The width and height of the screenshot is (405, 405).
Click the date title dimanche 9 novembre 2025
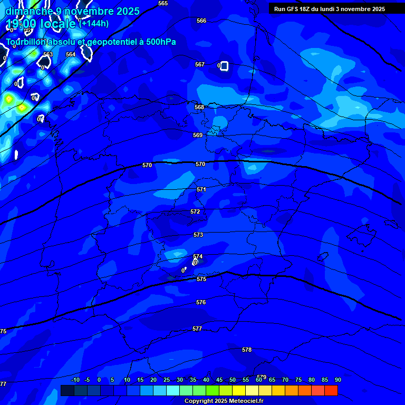(72, 11)
